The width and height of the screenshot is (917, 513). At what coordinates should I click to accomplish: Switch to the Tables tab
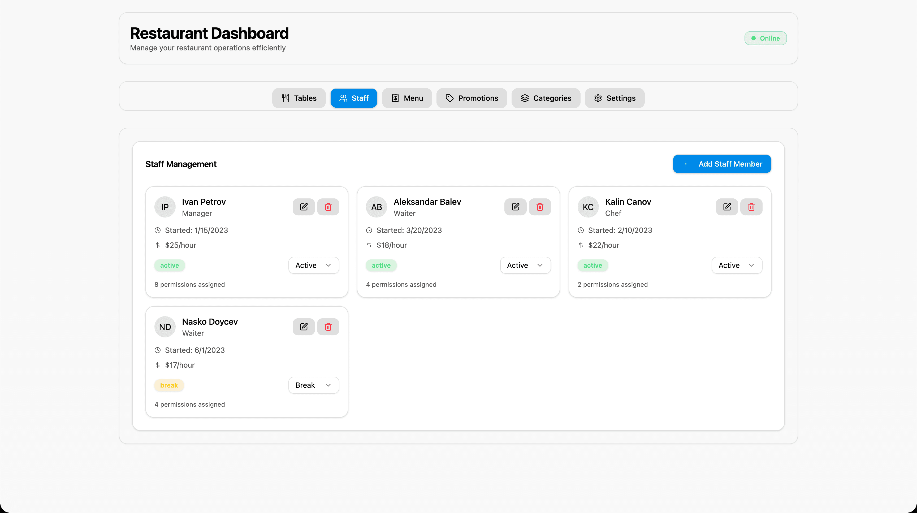299,98
